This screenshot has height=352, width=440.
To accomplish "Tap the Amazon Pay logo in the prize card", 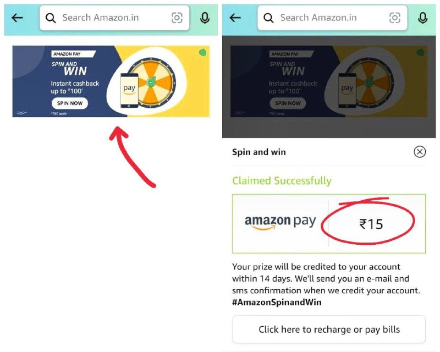I will click(x=280, y=222).
